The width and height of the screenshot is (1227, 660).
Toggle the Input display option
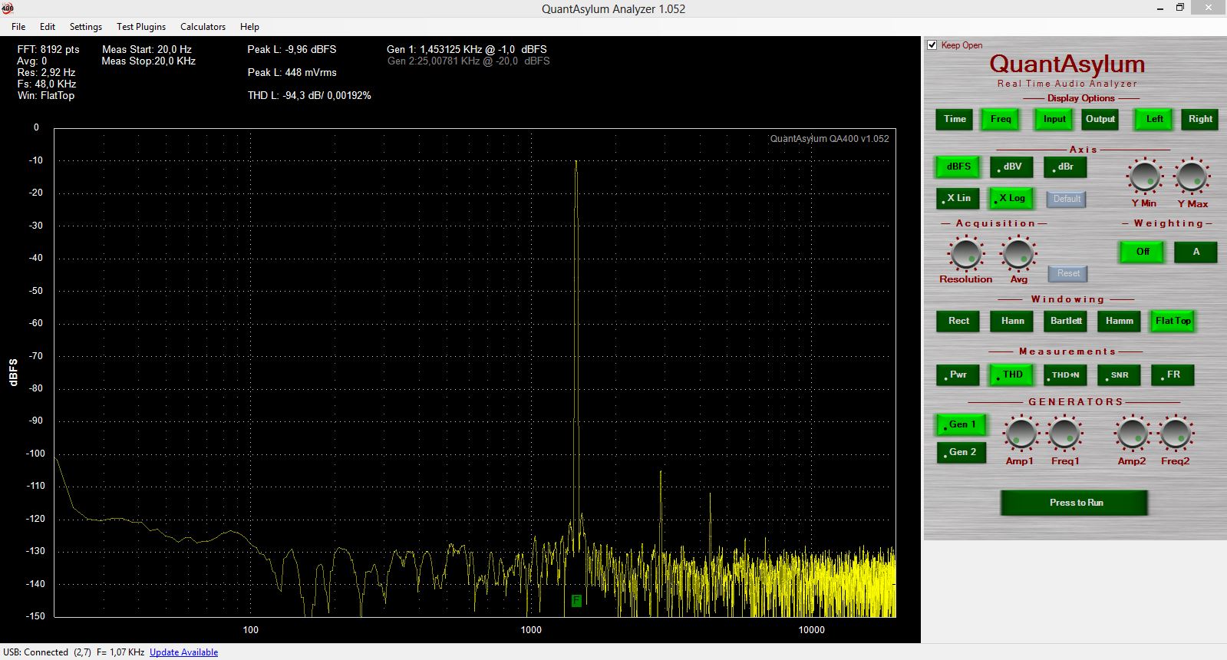click(1054, 119)
